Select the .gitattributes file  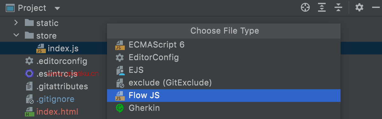click(62, 86)
